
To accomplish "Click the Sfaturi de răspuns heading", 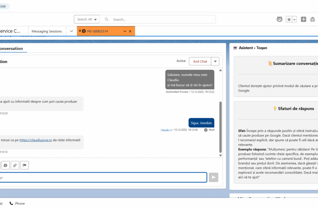I will [296, 108].
